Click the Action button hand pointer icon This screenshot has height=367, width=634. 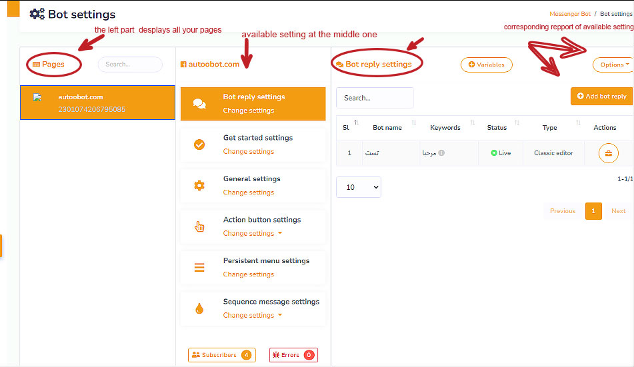pos(199,226)
